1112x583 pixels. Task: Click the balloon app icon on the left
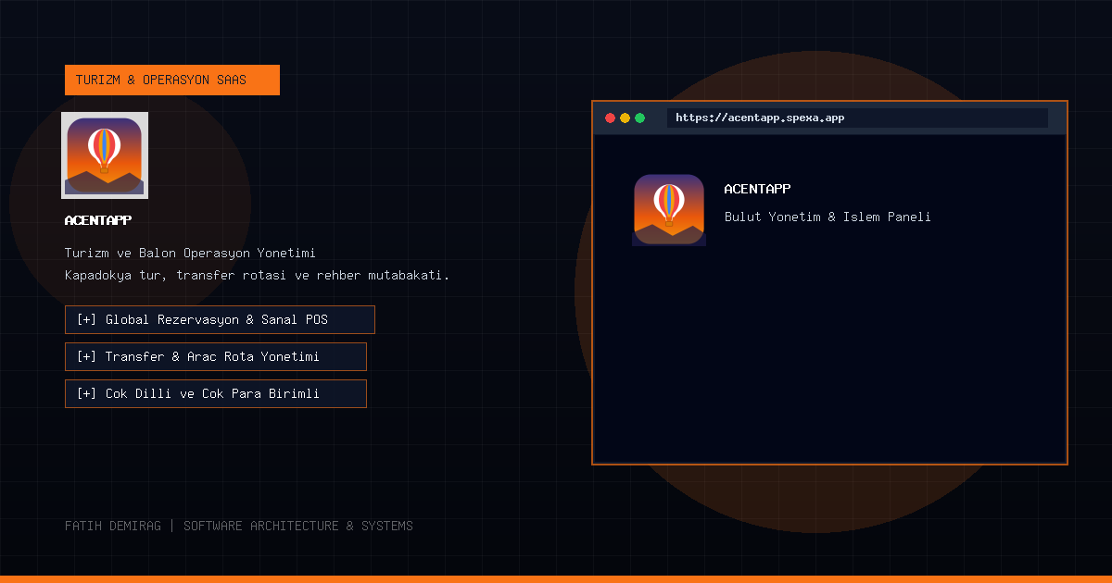pos(105,155)
